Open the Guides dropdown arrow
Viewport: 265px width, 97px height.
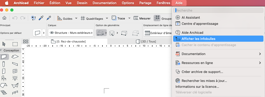point(76,18)
